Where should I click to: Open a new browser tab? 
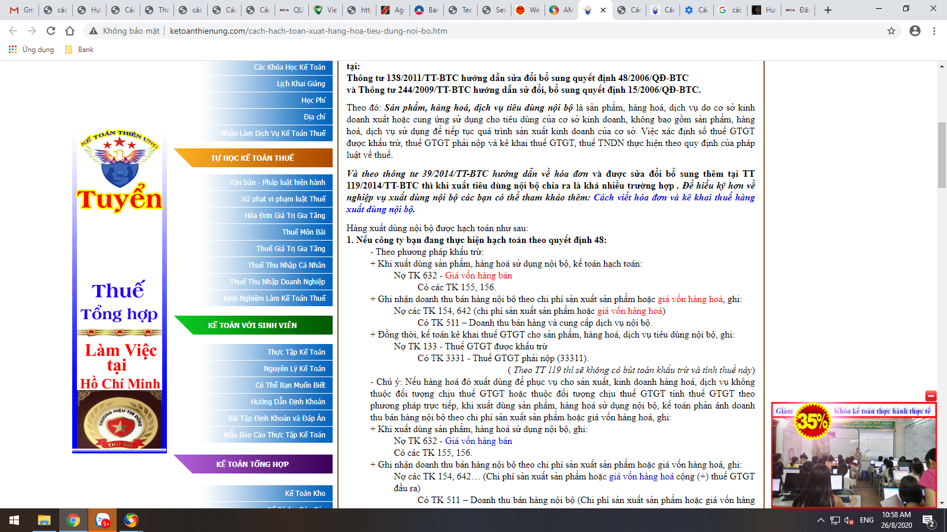coord(828,10)
